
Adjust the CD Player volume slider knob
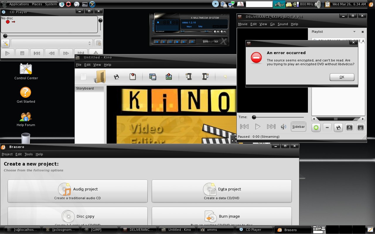click(x=100, y=20)
